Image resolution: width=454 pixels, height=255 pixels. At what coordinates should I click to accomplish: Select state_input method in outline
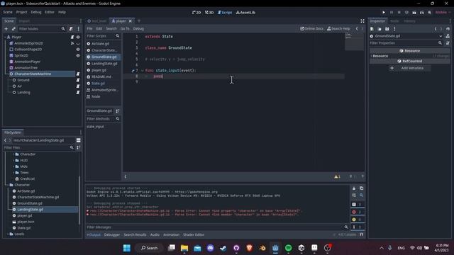[95, 127]
